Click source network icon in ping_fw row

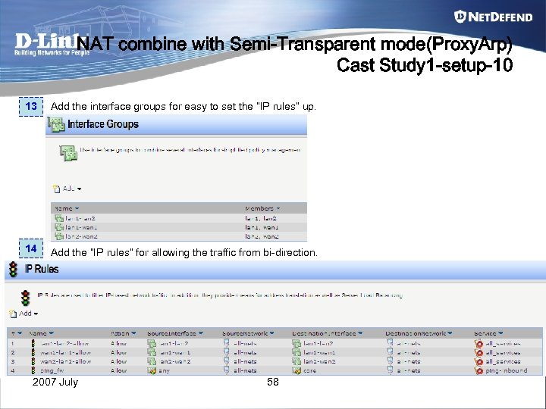pyautogui.click(x=227, y=370)
